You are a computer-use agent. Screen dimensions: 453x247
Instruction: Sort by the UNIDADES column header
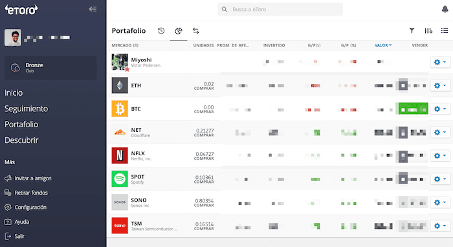click(x=203, y=45)
